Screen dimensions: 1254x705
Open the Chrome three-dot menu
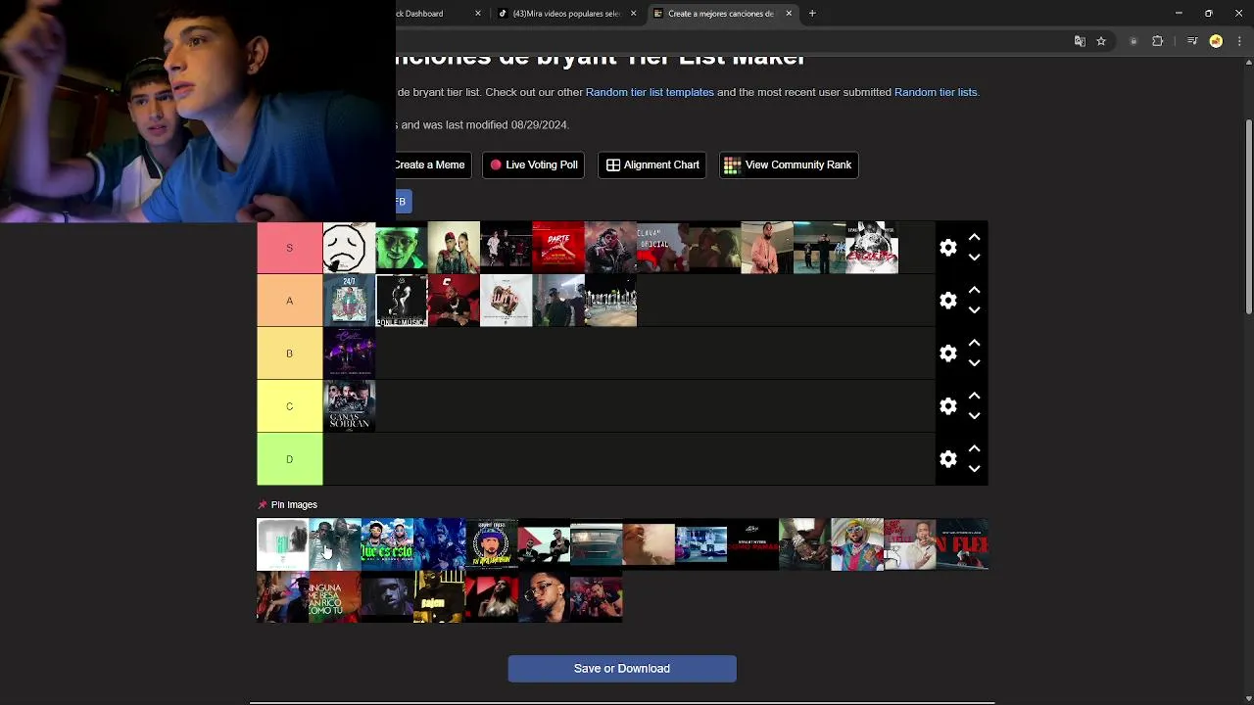pos(1237,41)
